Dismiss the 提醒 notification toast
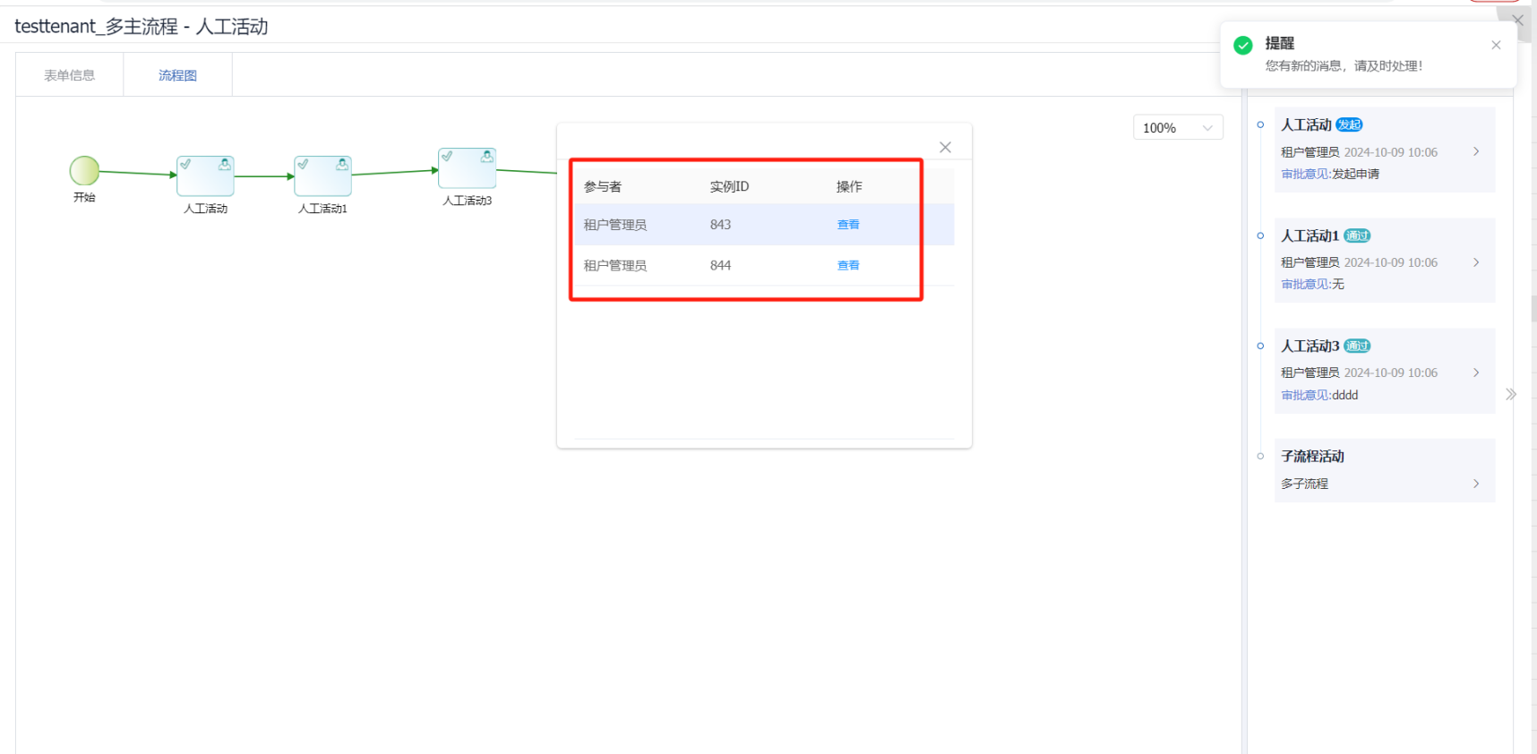The image size is (1537, 754). (1496, 45)
